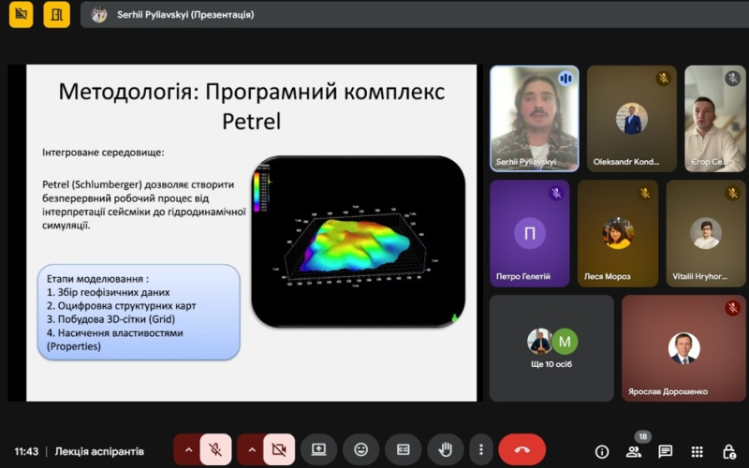Click muted mic icon on Vitalii's tile

tap(733, 193)
